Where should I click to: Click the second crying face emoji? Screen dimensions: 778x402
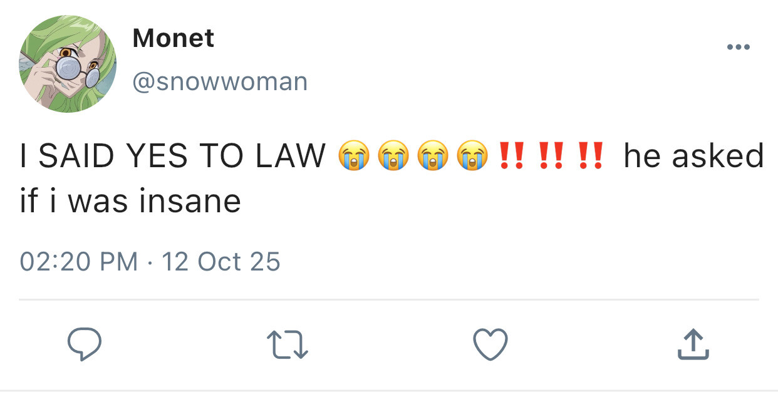tap(393, 157)
